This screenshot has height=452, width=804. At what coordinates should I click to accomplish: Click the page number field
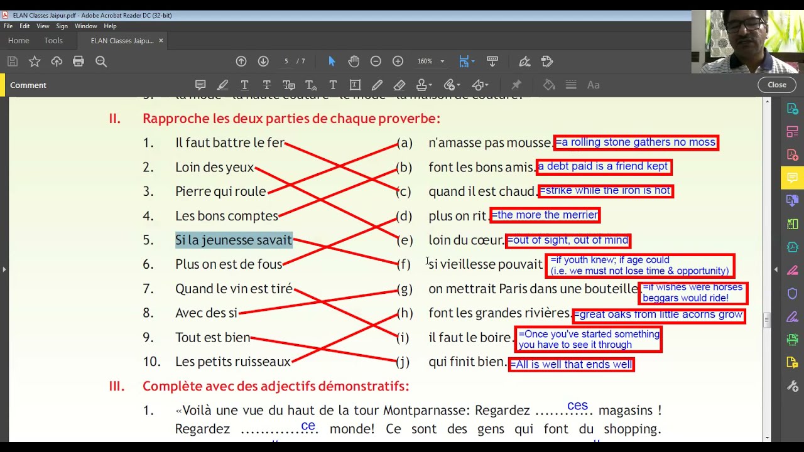coord(286,61)
